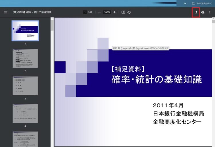Screen dimensions: 215x147
Task: Edit the 100% zoom level field
Action: click(x=107, y=12)
